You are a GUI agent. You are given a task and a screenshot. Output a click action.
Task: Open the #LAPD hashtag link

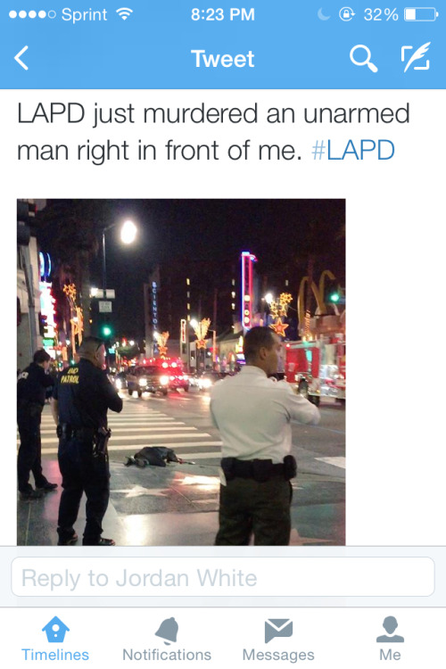coord(353,150)
